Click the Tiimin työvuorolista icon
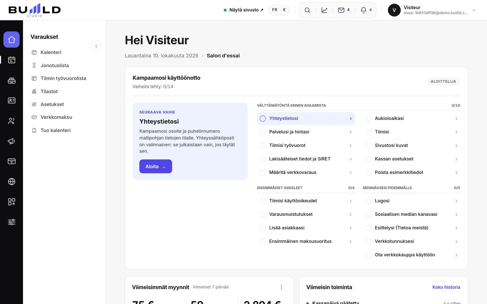 coord(34,78)
